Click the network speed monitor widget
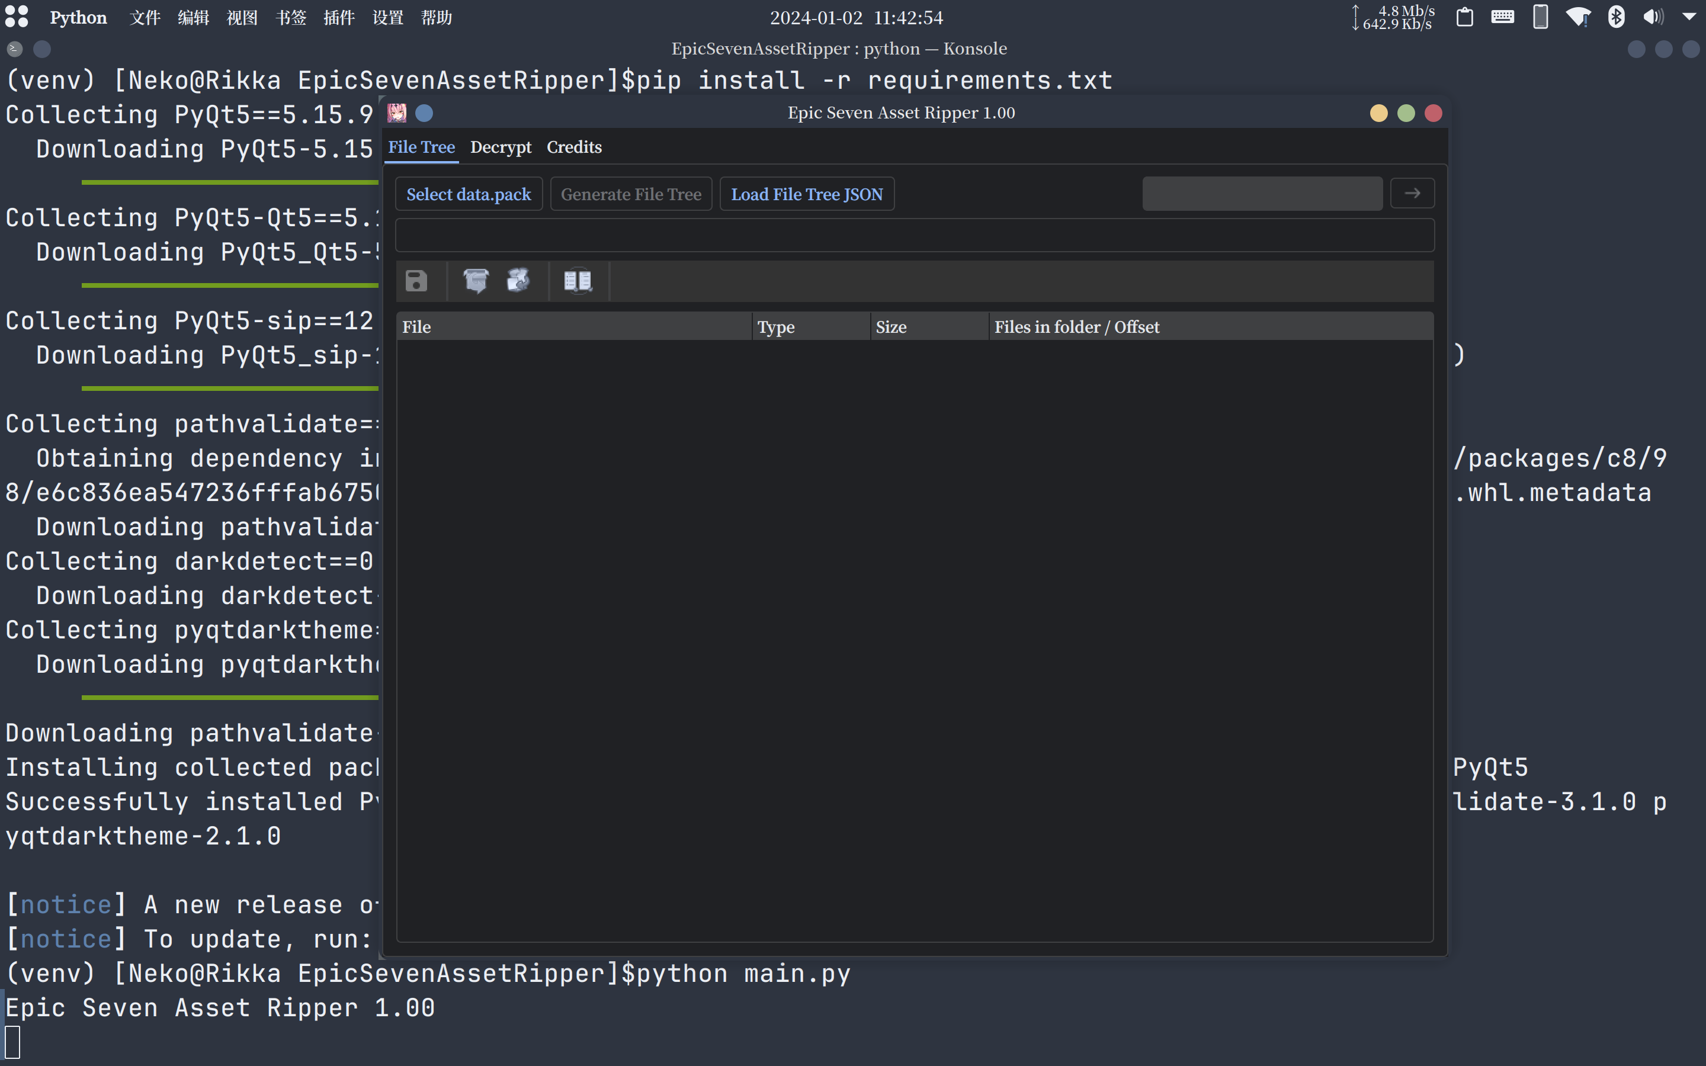The height and width of the screenshot is (1066, 1706). click(x=1393, y=17)
